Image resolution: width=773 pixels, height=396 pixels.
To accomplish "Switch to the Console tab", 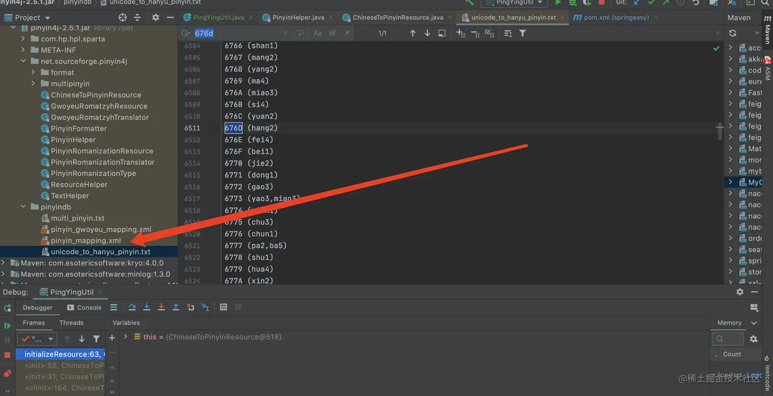I will click(x=84, y=308).
